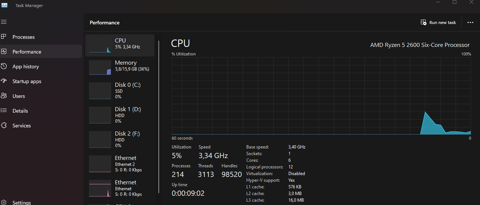Click the 214 Processes count
Viewport: 480px width, 205px height.
[x=178, y=174]
